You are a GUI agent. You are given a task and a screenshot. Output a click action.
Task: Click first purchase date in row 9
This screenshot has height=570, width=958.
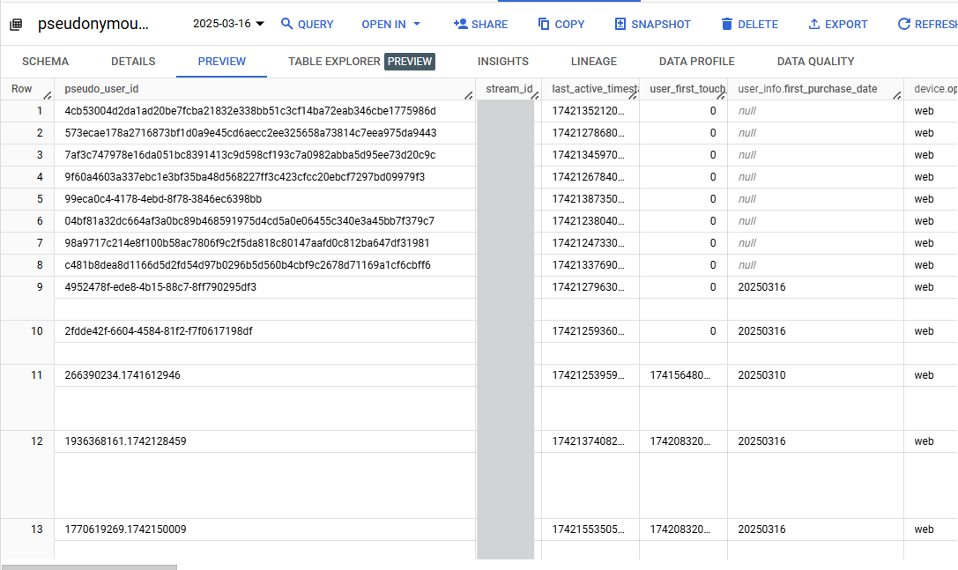point(761,287)
